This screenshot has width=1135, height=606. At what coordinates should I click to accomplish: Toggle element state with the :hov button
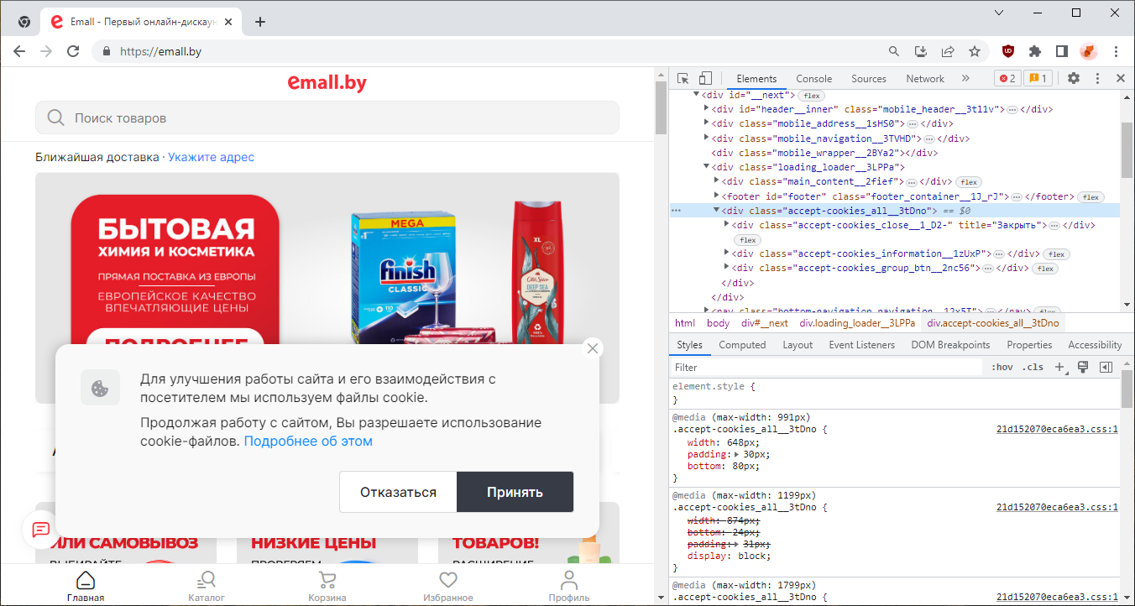1002,367
